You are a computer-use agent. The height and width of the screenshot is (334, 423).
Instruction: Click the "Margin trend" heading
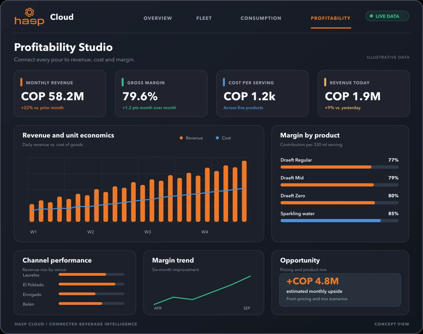tap(173, 260)
